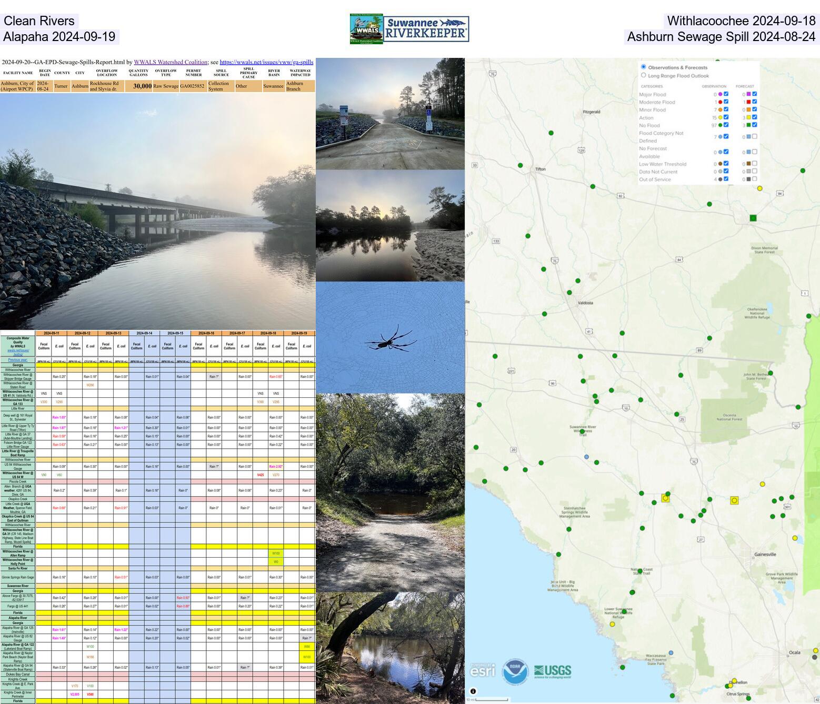The width and height of the screenshot is (820, 704).
Task: Click Ashburn Sewage Spill 2024-08-24 title
Action: point(721,37)
